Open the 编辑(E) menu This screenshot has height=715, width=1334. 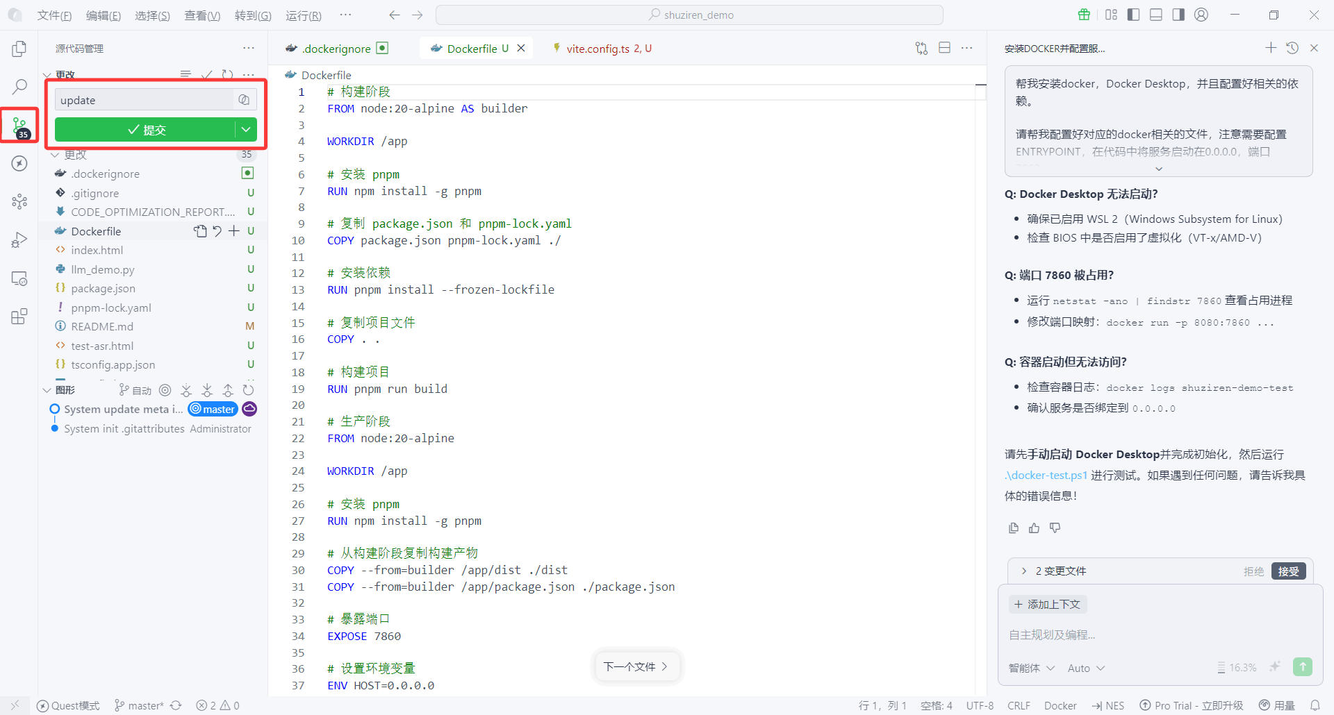pos(104,15)
